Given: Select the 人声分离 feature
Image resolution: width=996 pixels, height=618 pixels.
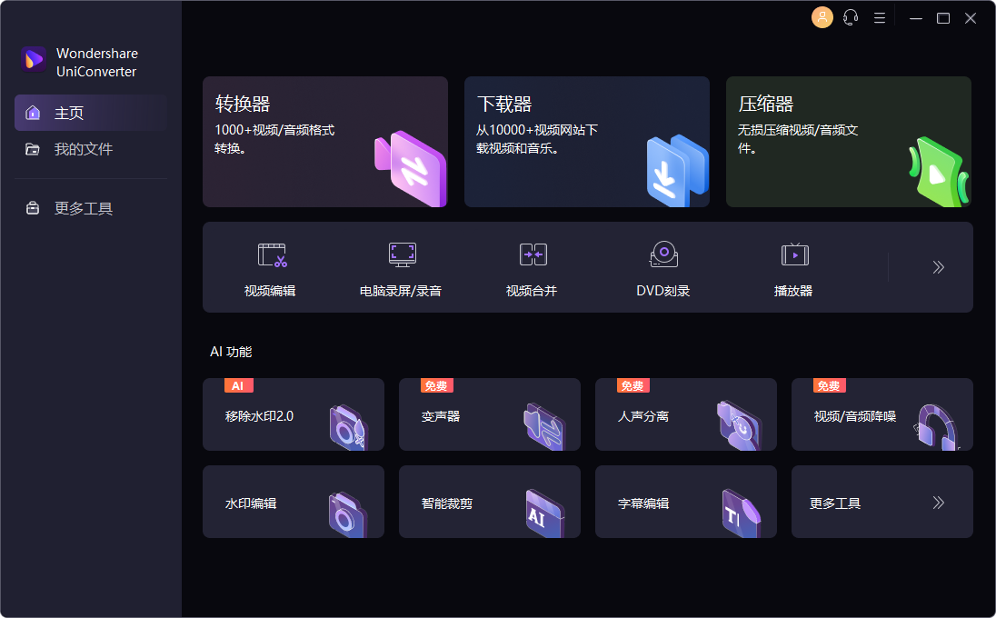Looking at the screenshot, I should [685, 414].
